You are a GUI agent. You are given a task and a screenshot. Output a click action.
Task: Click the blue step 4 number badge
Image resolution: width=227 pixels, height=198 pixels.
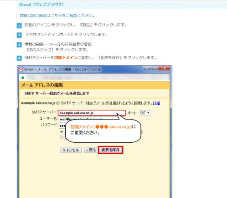19,58
